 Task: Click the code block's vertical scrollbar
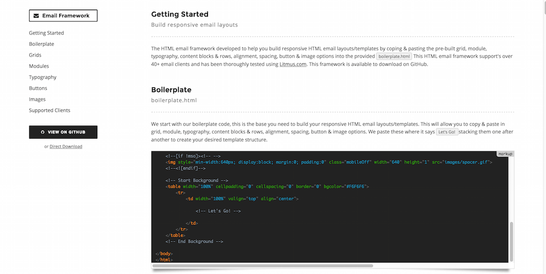[511, 240]
